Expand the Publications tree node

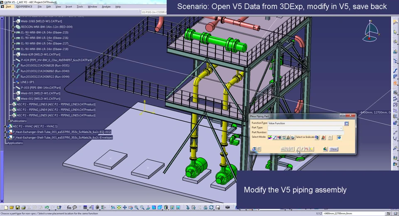pos(9,121)
